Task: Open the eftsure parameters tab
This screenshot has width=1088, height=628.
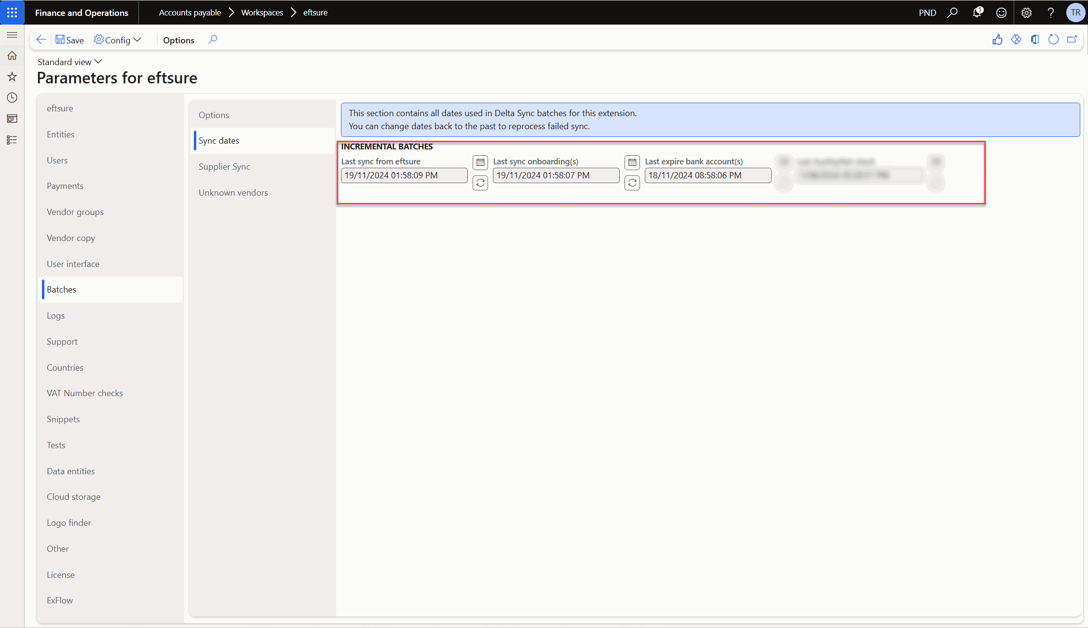Action: tap(111, 108)
